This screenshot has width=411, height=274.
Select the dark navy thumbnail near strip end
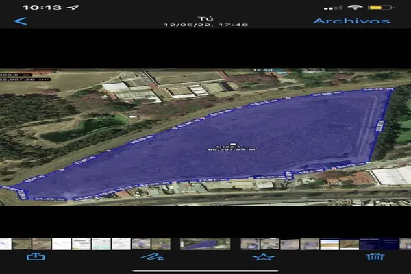[379, 243]
